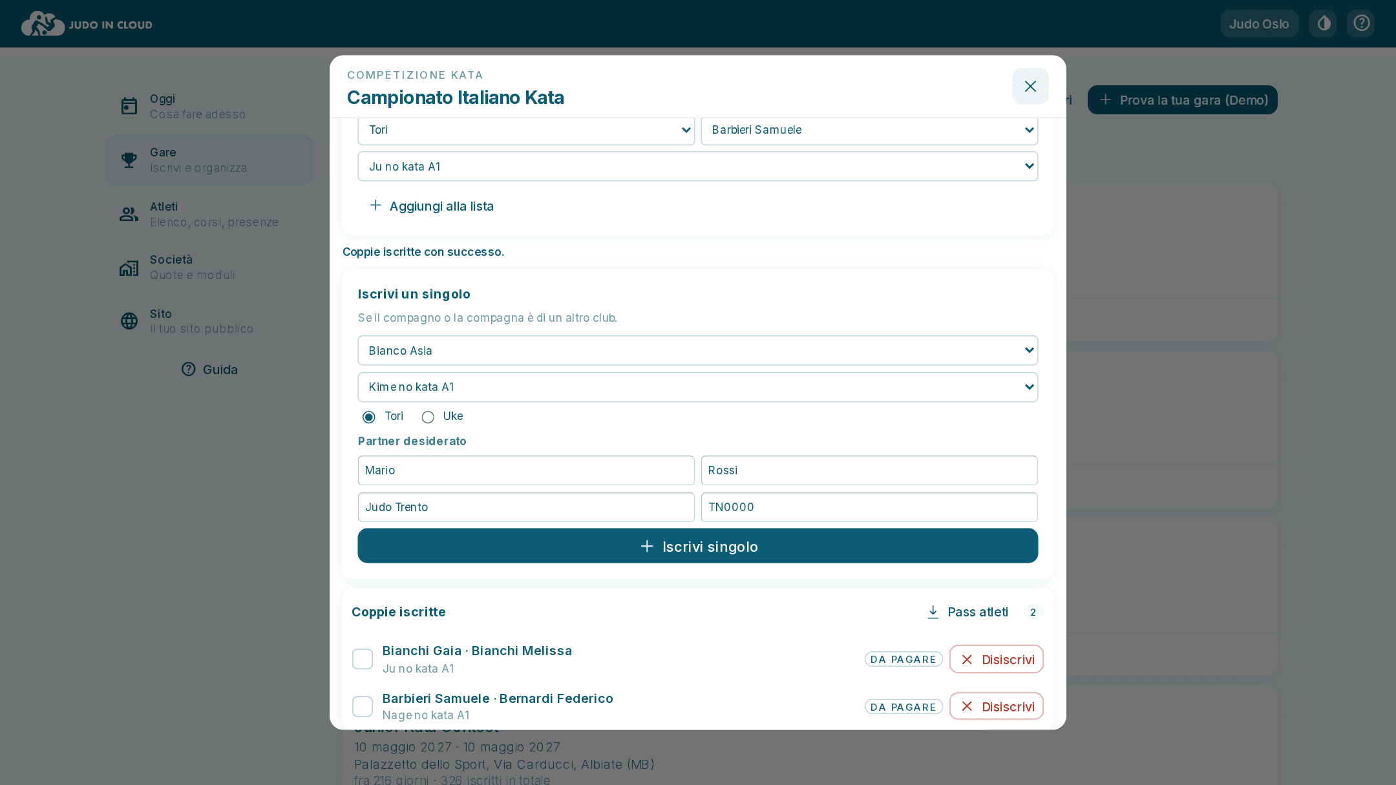Click the Sito globe icon

pos(129,321)
